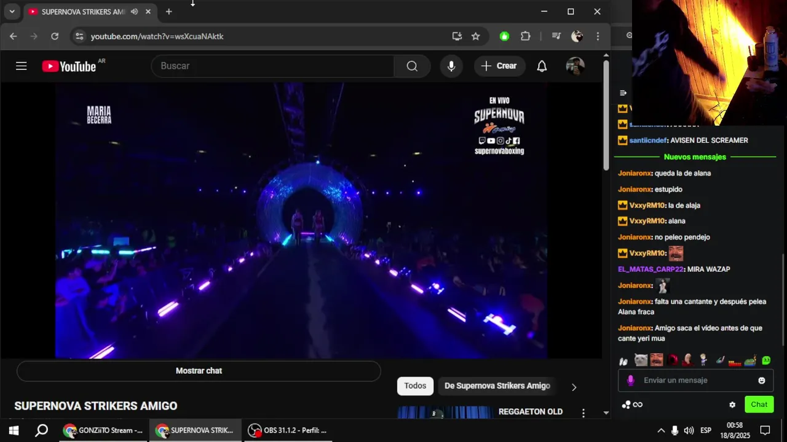
Task: Open chat settings gear
Action: [732, 405]
